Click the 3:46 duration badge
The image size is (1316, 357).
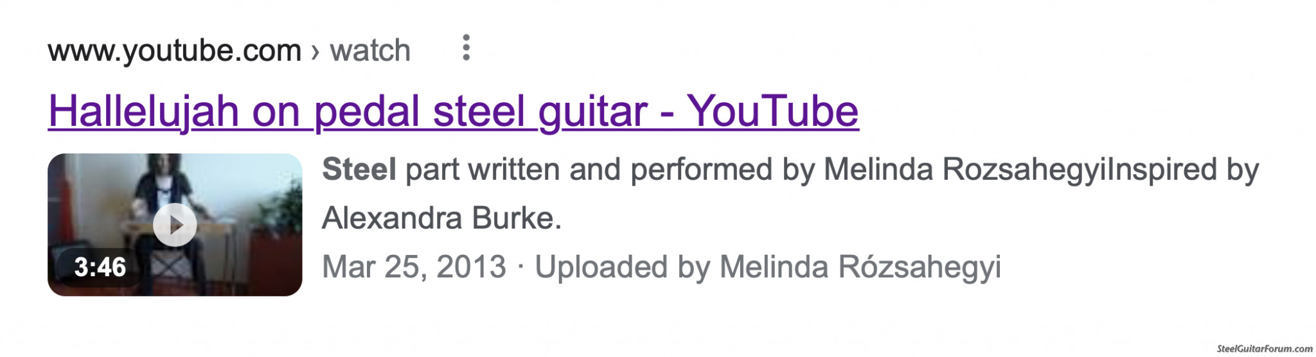point(100,267)
